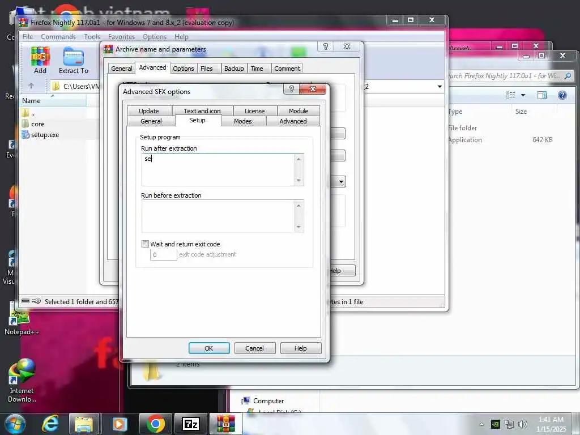Open the General tab in Archive name dialog
Image resolution: width=580 pixels, height=435 pixels.
pyautogui.click(x=121, y=69)
